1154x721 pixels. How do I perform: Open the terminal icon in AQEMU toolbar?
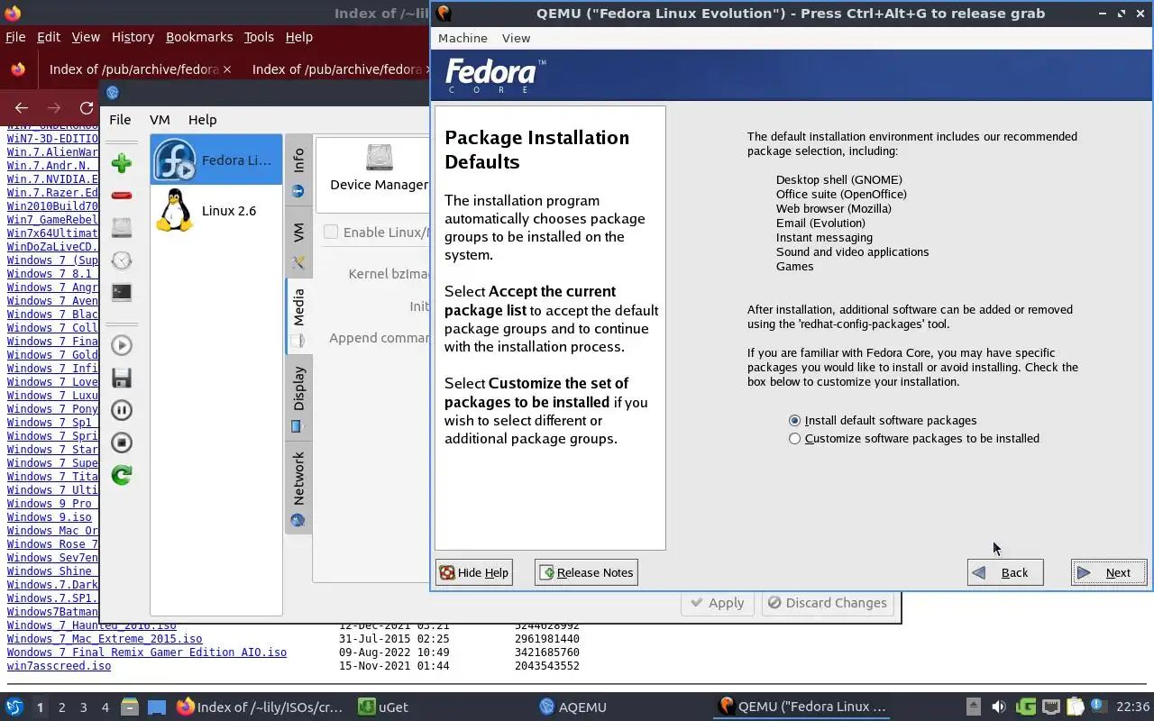pyautogui.click(x=122, y=292)
